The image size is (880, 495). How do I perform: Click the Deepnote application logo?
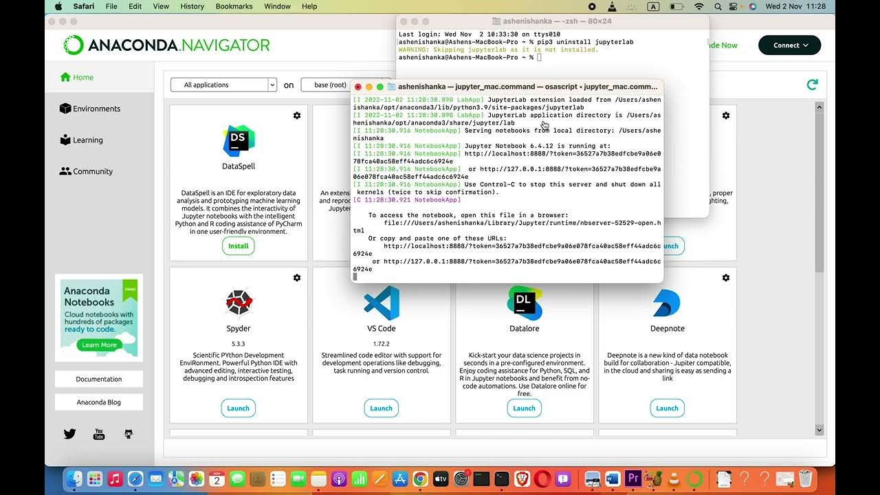click(667, 303)
